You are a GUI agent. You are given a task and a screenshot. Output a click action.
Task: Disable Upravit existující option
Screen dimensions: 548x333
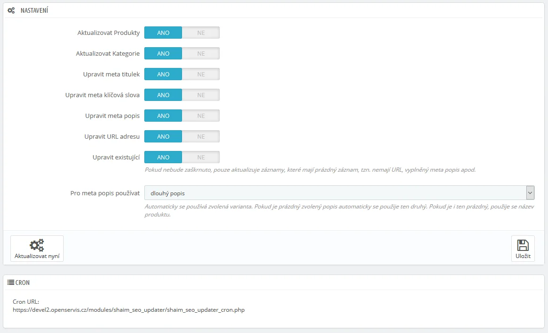pos(201,157)
